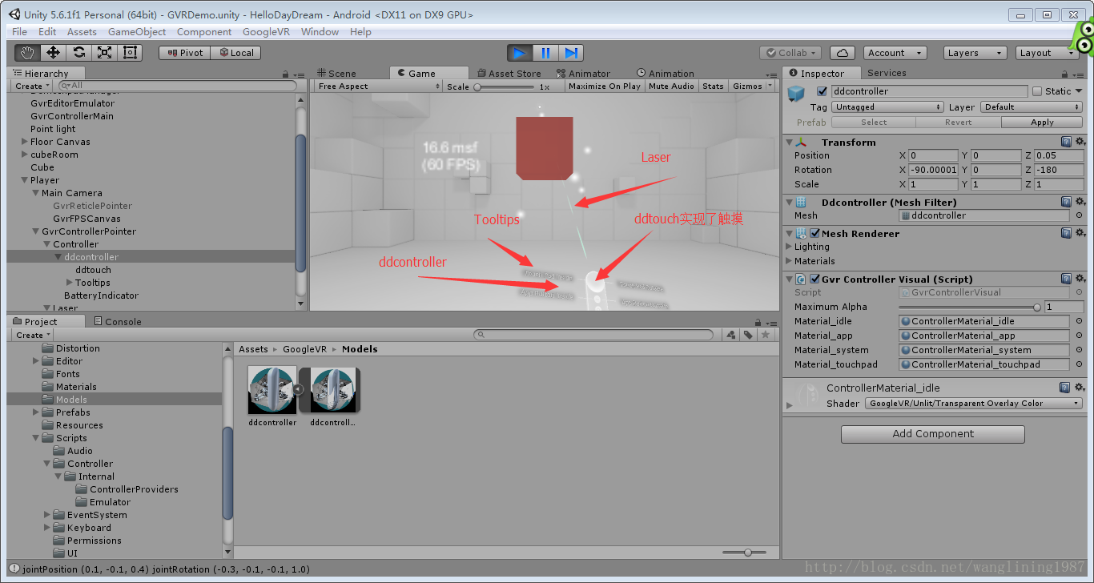Switch to the Console tab
This screenshot has width=1094, height=583.
tap(117, 321)
